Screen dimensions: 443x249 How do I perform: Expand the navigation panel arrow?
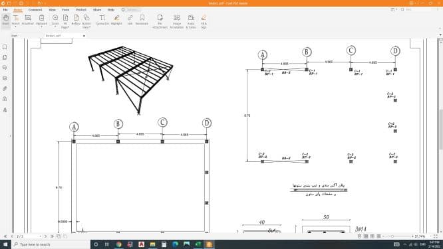coord(10,136)
